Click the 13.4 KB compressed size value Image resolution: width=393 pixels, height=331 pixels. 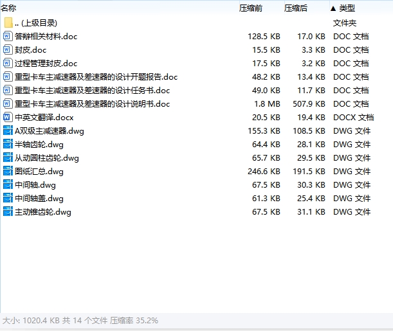click(311, 77)
